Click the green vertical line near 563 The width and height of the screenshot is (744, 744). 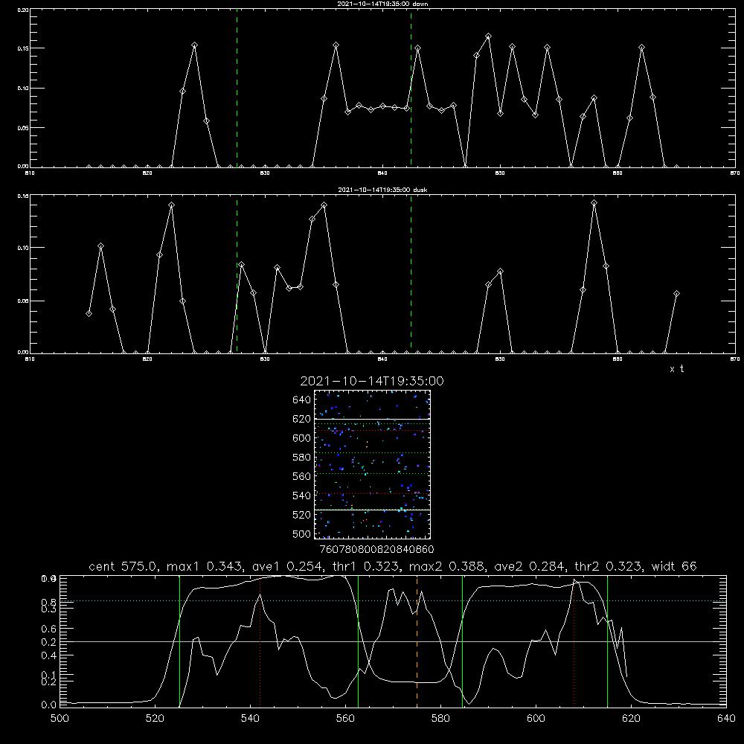pos(358,641)
